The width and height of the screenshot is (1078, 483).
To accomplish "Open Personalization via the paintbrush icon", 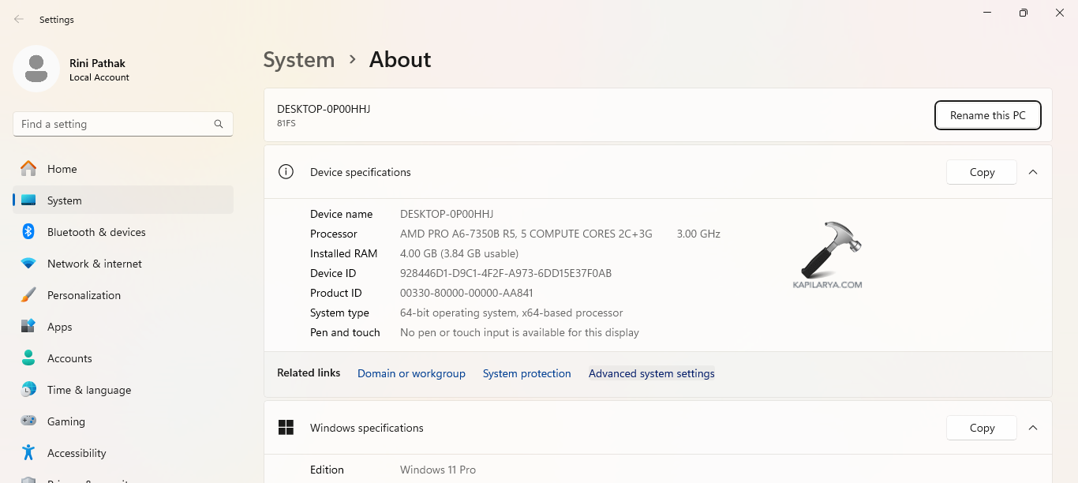I will 28,294.
